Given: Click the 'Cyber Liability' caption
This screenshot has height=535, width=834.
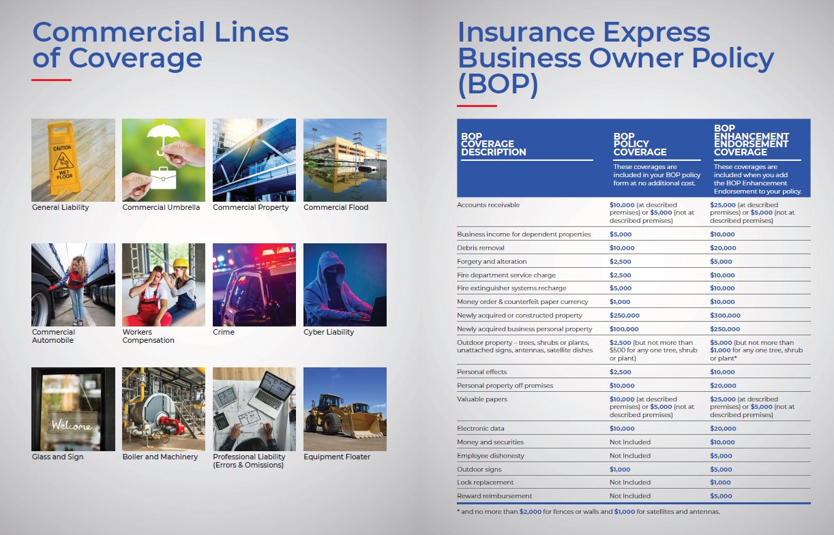Looking at the screenshot, I should (x=329, y=333).
